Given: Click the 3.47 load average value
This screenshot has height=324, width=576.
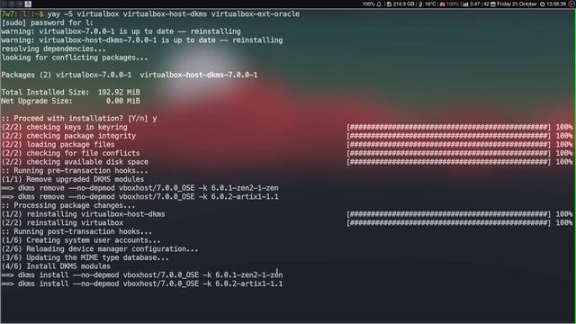Looking at the screenshot, I should pos(474,4).
